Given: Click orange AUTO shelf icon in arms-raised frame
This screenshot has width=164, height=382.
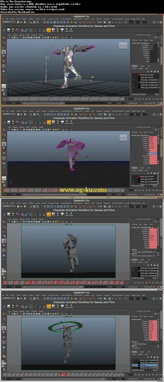Looking at the screenshot, I should coord(49,214).
